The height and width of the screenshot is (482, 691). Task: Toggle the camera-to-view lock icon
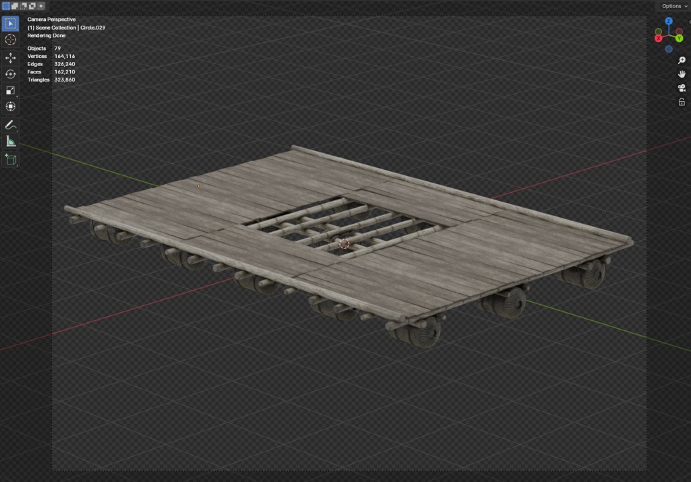tap(682, 102)
